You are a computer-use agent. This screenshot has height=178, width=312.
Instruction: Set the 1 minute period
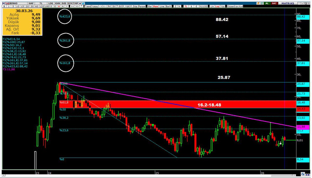pos(9,6)
